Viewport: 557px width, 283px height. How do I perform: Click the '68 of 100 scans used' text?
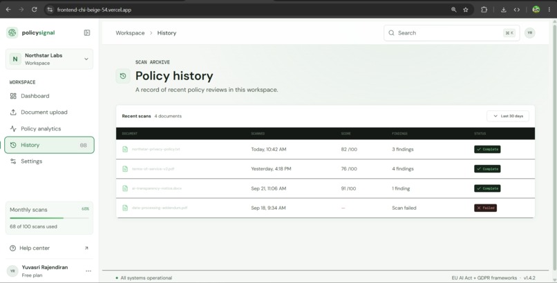click(33, 226)
